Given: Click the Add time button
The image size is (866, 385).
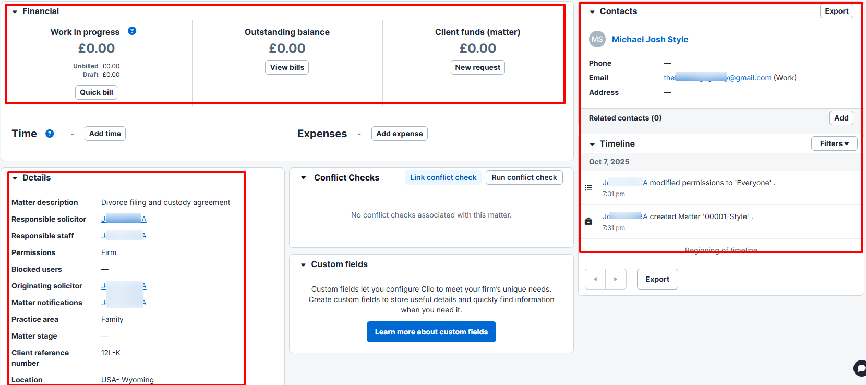Looking at the screenshot, I should coord(105,134).
